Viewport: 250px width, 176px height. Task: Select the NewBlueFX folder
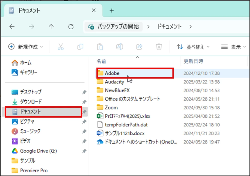click(x=113, y=90)
